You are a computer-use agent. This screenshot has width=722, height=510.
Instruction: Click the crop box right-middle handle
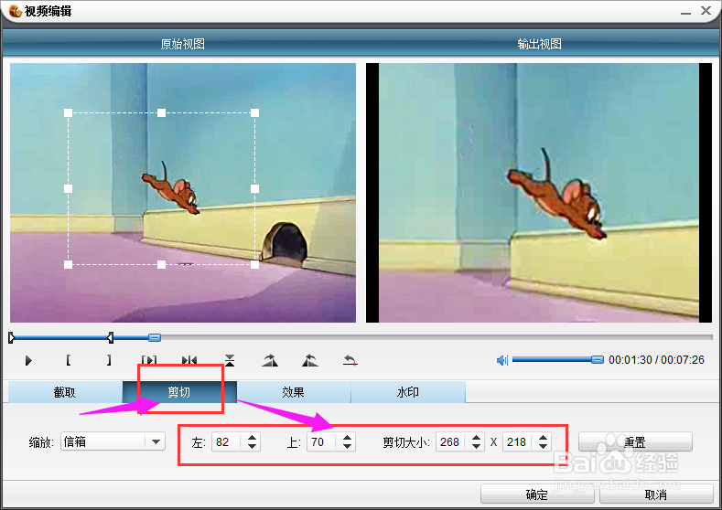[254, 188]
